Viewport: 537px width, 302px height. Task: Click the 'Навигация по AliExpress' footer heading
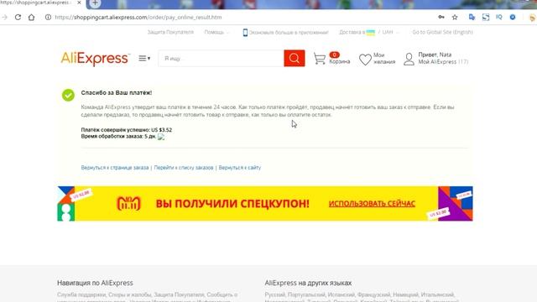(x=95, y=284)
